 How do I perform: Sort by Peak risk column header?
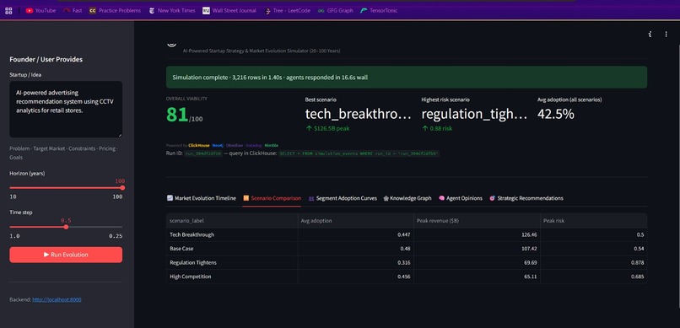594,221
